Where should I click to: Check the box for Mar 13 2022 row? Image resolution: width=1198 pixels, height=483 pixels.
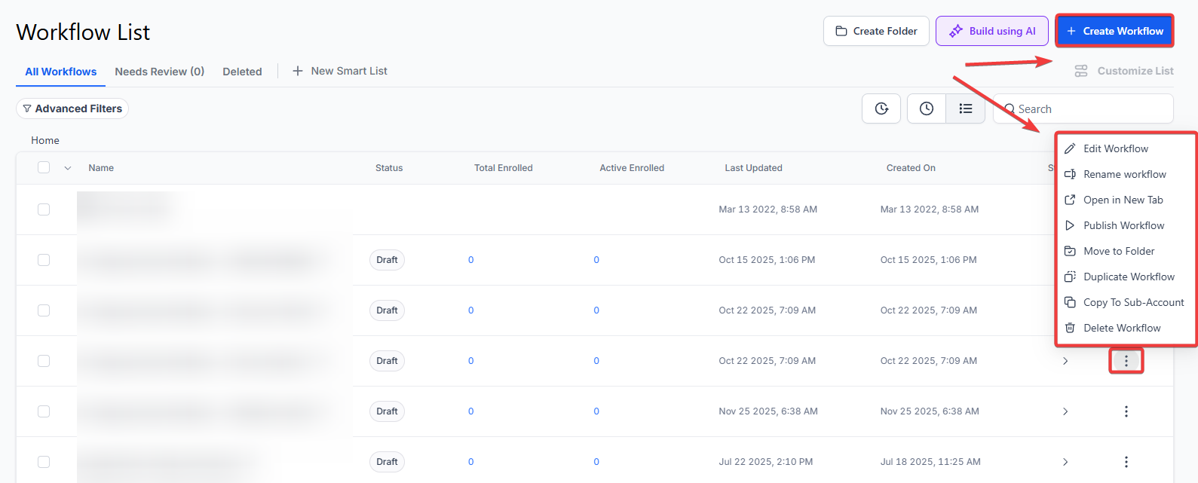click(x=44, y=209)
